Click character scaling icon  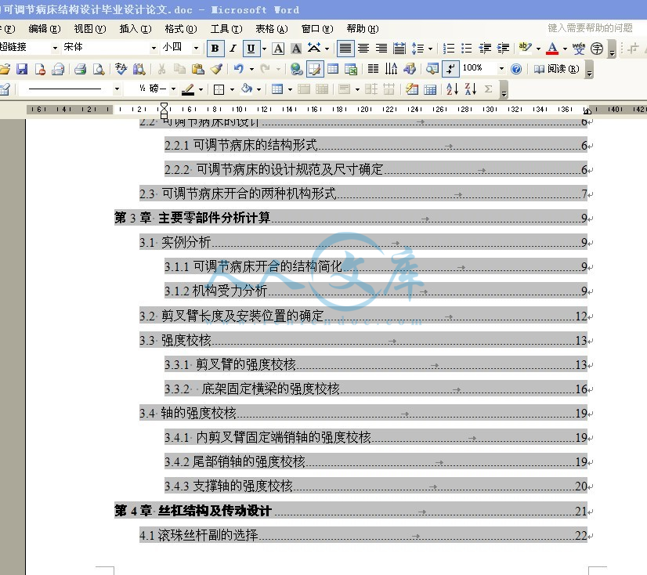point(314,49)
